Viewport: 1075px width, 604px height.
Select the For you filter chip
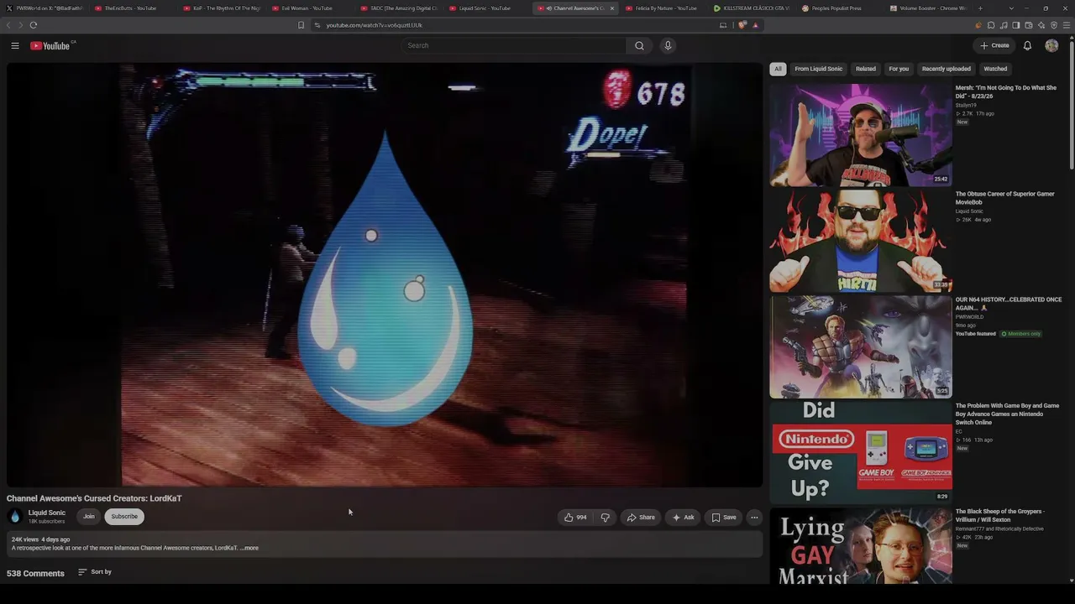coord(899,69)
